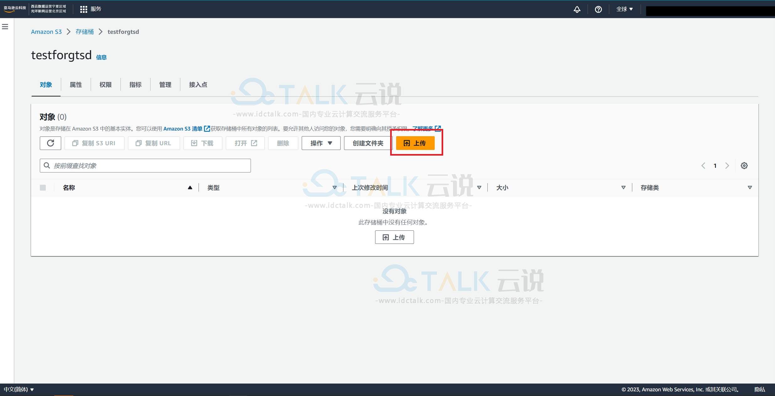Viewport: 775px width, 396px height.
Task: Sort by Last modified column arrow
Action: click(479, 188)
